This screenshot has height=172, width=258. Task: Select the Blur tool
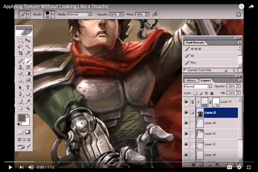20,80
